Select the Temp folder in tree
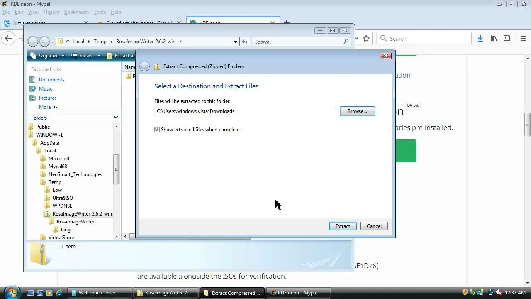Viewport: 531px width, 299px height. (55, 182)
